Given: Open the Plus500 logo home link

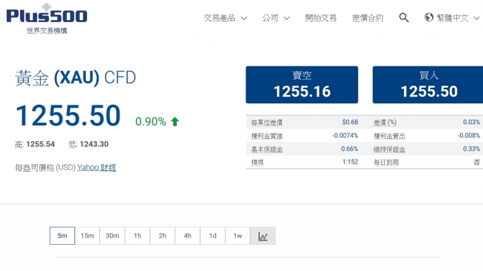Looking at the screenshot, I should pos(47,14).
